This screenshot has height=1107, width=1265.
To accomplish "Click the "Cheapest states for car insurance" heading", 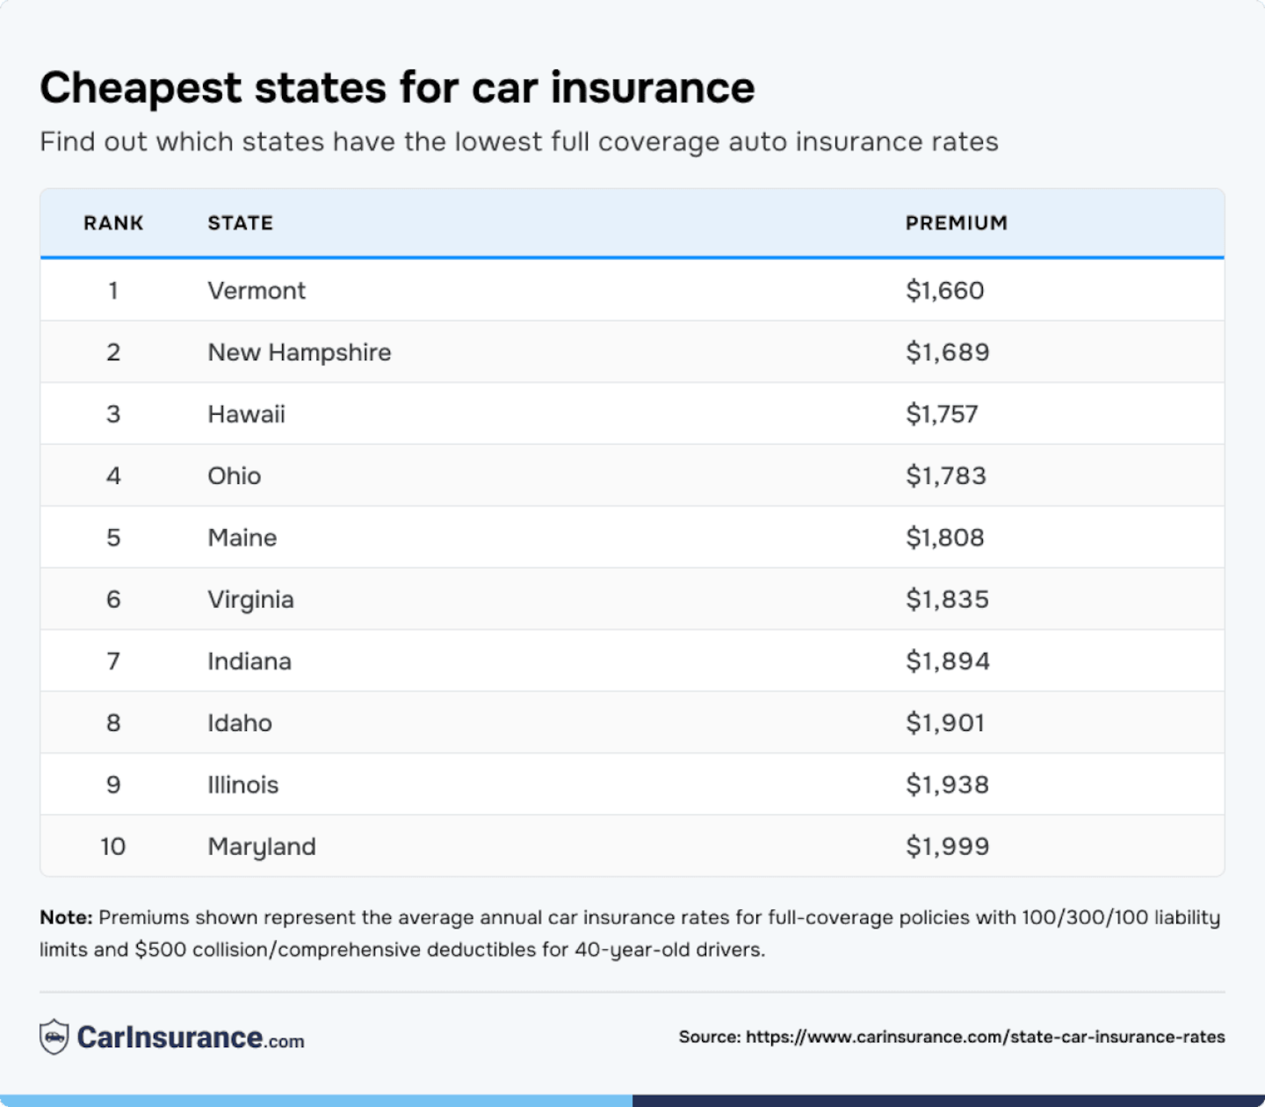I will pos(397,88).
